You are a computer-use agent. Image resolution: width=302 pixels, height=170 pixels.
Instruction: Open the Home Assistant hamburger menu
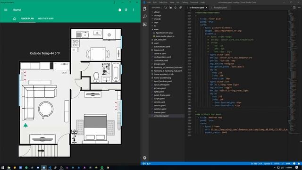6,10
